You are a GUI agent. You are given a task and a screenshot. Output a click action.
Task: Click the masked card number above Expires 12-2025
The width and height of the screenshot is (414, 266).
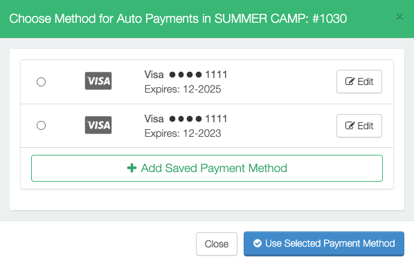point(198,75)
